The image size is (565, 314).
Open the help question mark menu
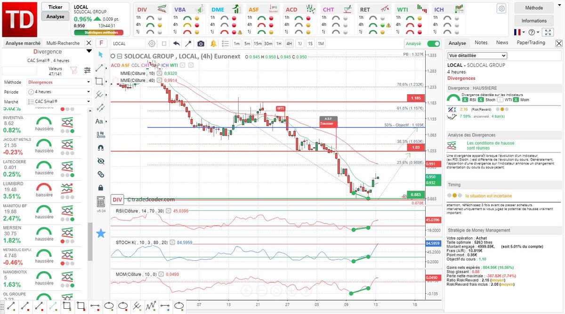coord(534,32)
